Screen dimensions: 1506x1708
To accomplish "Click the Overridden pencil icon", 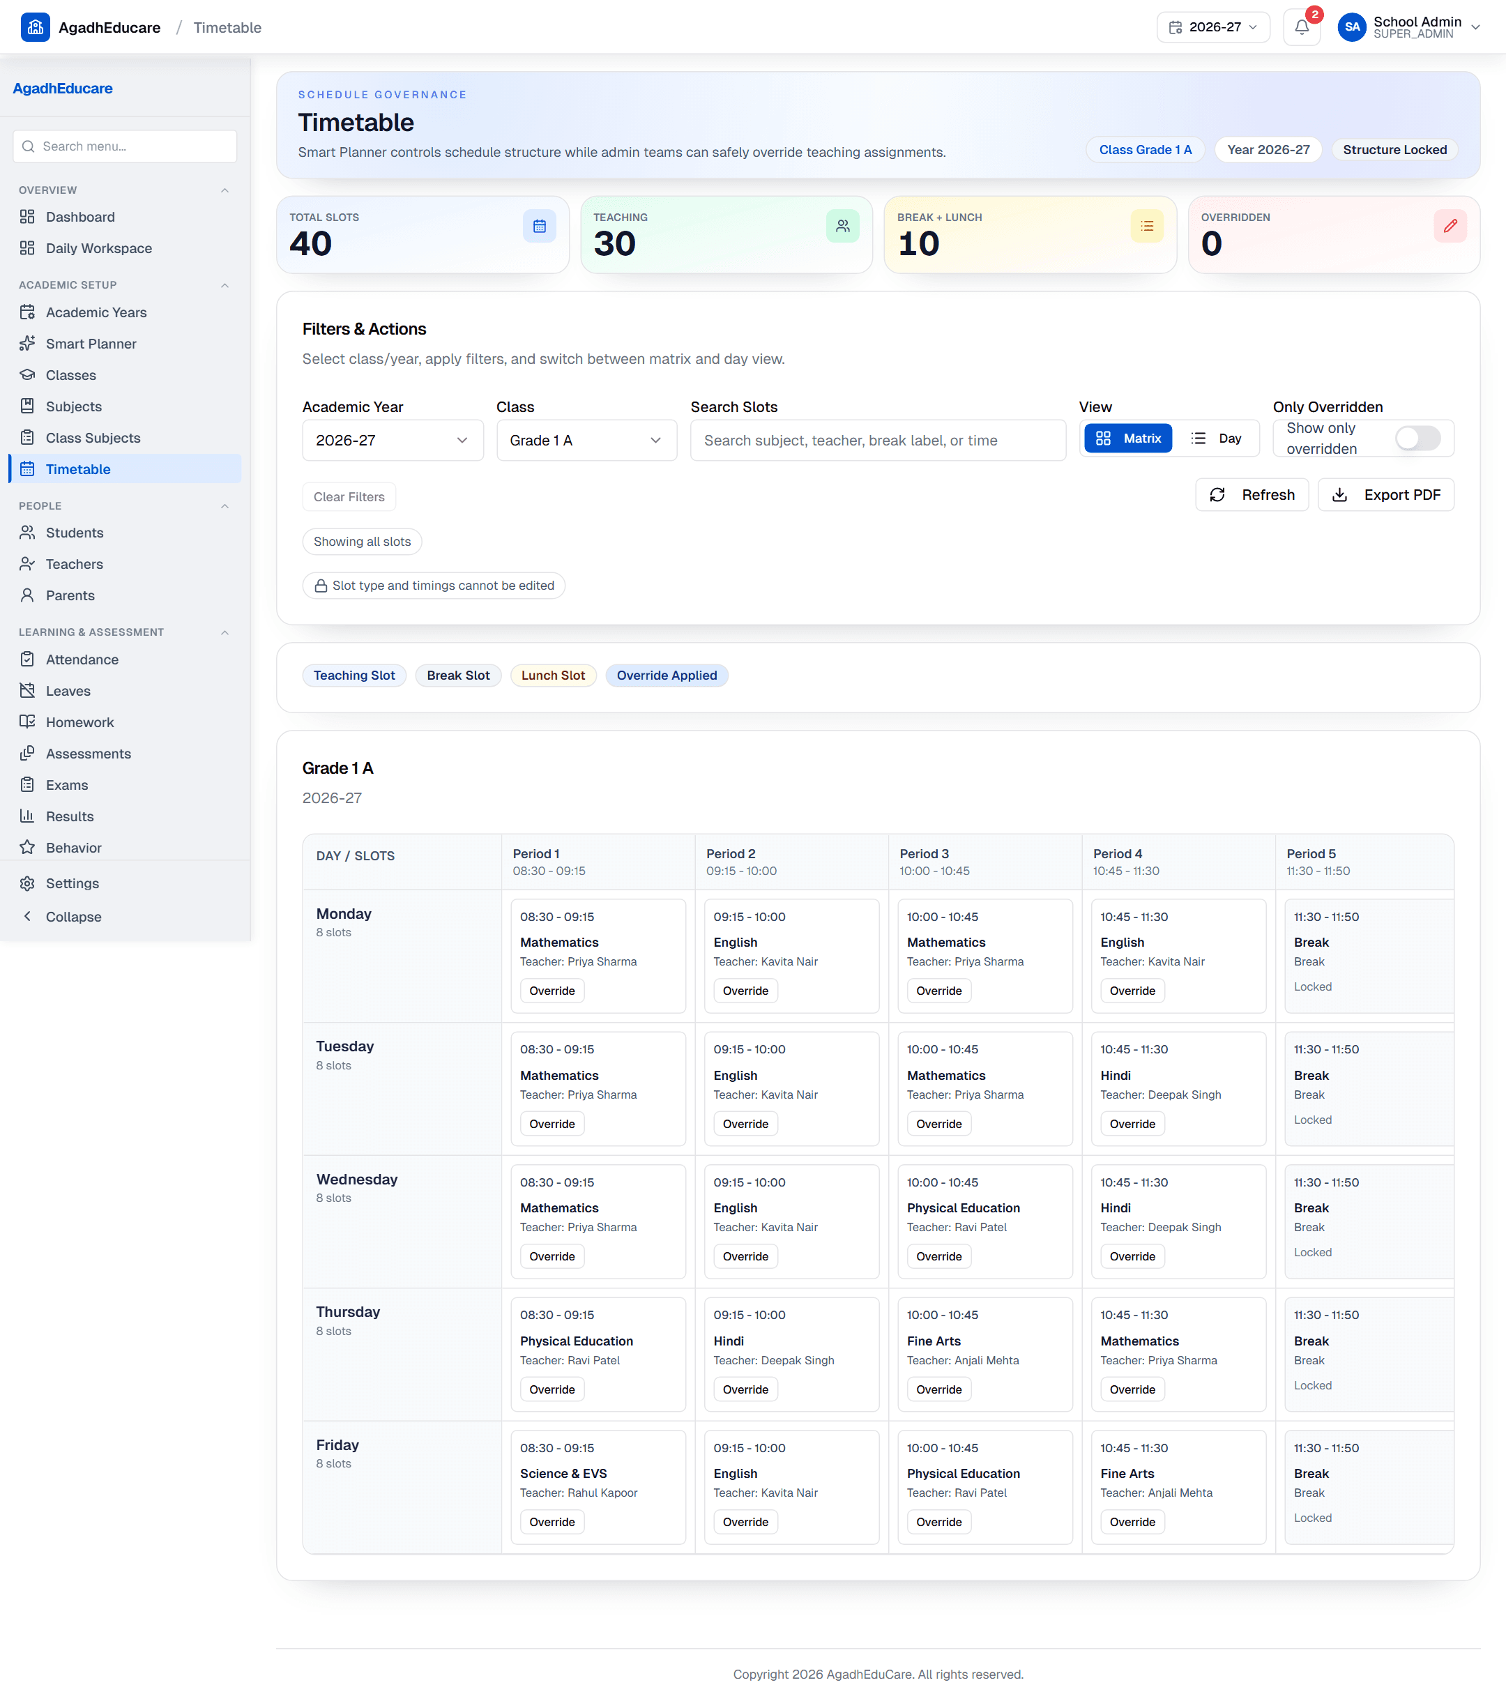I will point(1450,226).
